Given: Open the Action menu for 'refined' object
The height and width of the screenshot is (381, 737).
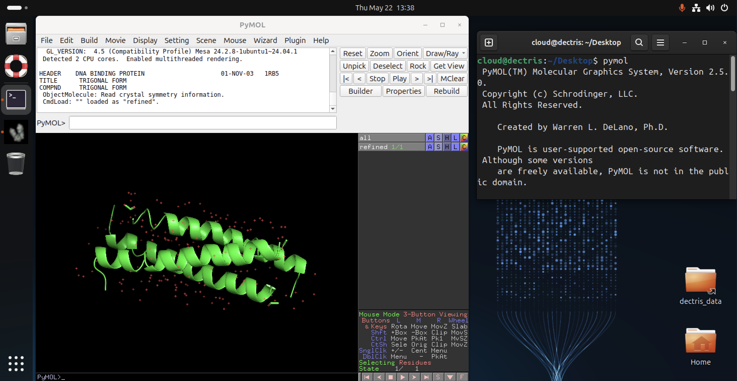Looking at the screenshot, I should (430, 147).
